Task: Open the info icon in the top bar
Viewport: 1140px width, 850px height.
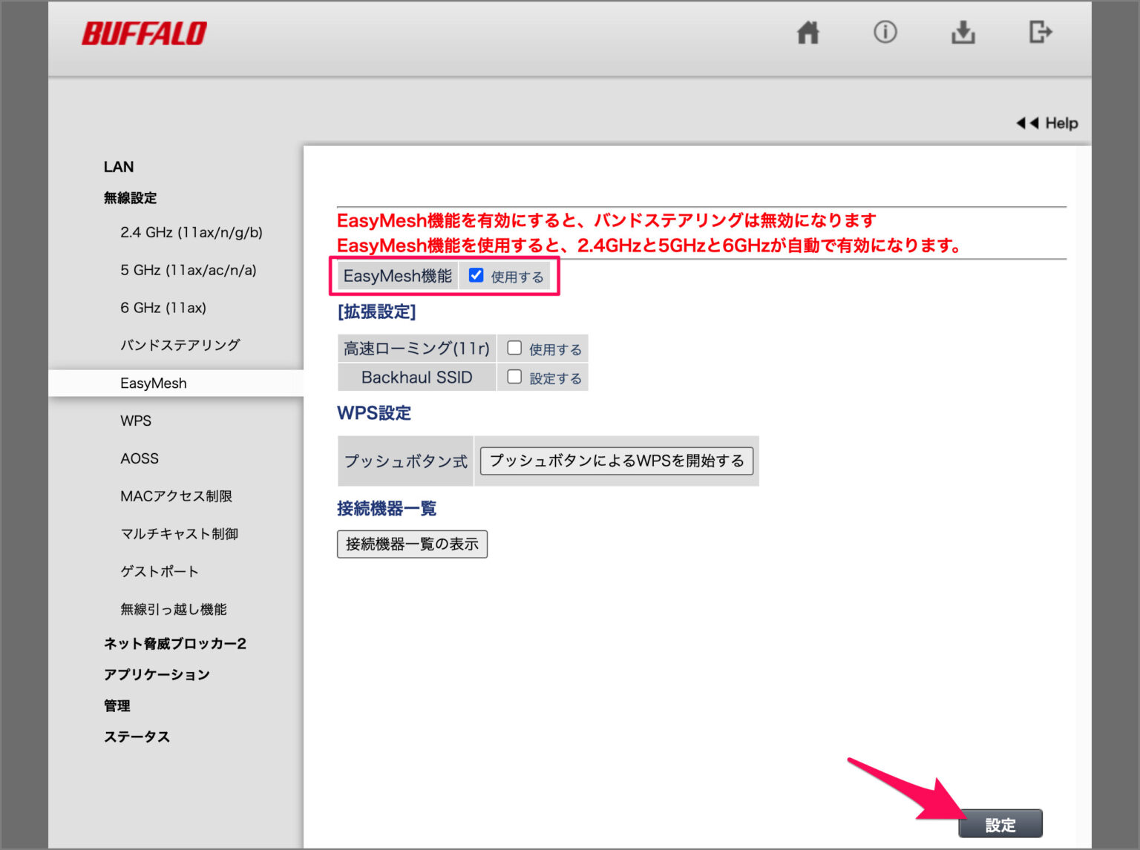Action: pyautogui.click(x=885, y=33)
